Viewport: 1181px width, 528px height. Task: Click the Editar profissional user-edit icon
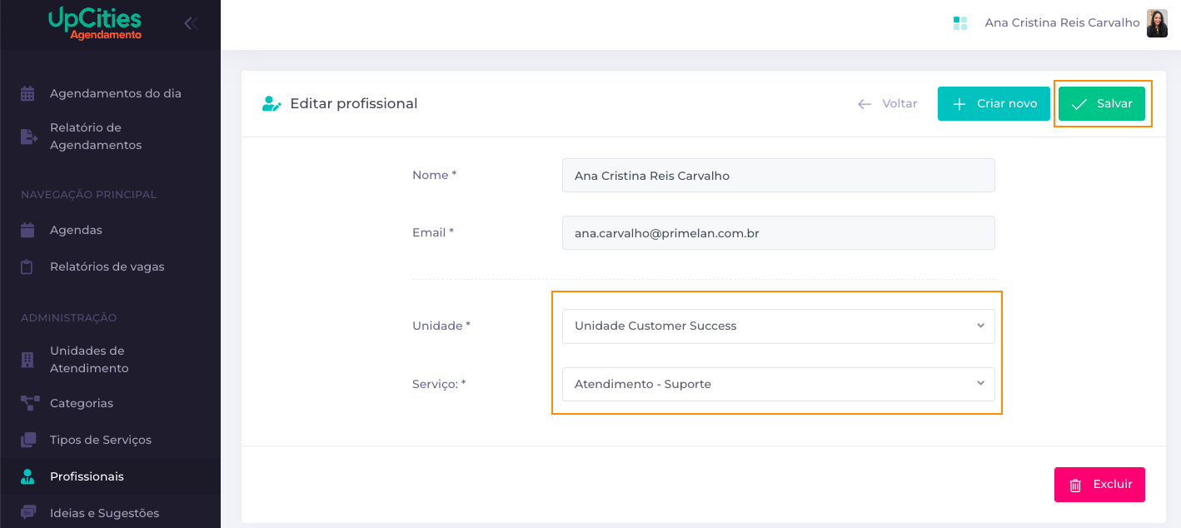272,104
